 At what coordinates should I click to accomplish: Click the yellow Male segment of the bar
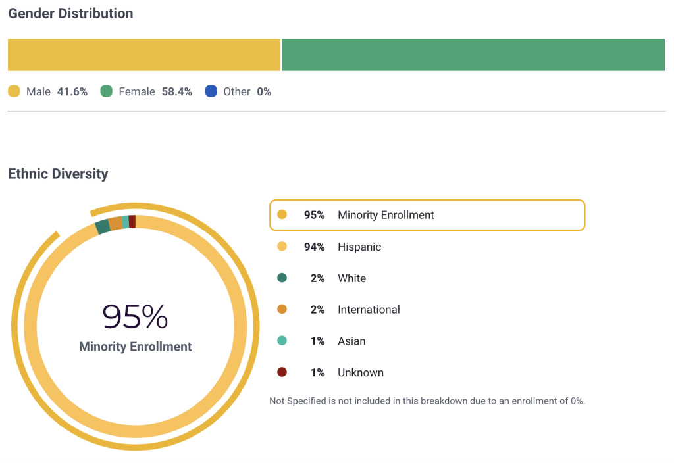click(x=143, y=55)
